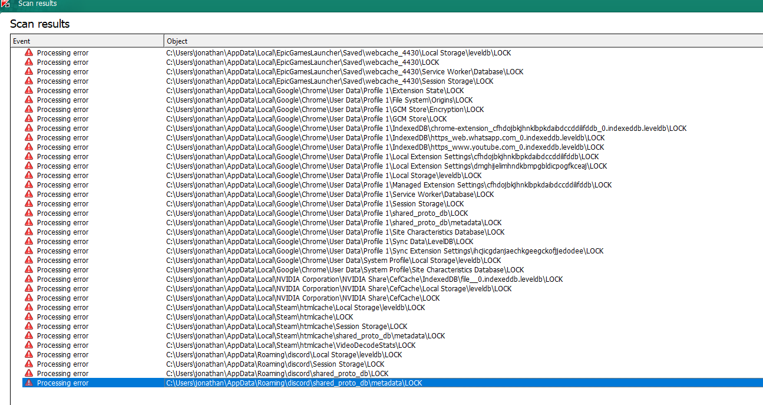Click the error icon for discord Session Storage LOCK
Image resolution: width=763 pixels, height=405 pixels.
(29, 364)
